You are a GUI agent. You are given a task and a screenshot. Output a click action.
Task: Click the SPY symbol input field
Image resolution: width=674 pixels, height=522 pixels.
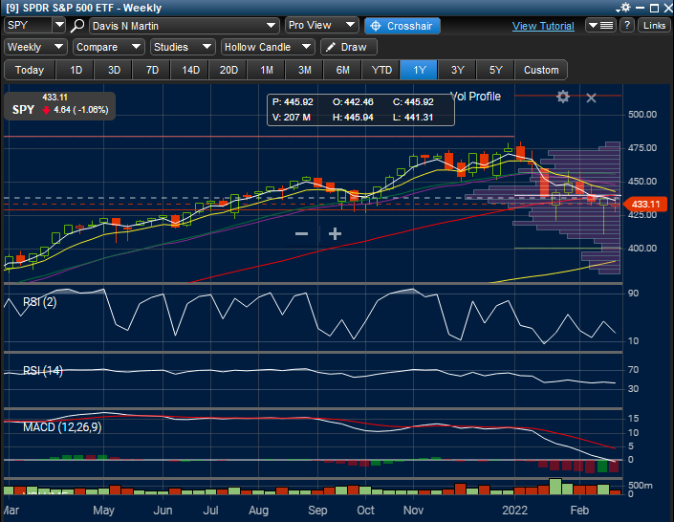click(29, 26)
